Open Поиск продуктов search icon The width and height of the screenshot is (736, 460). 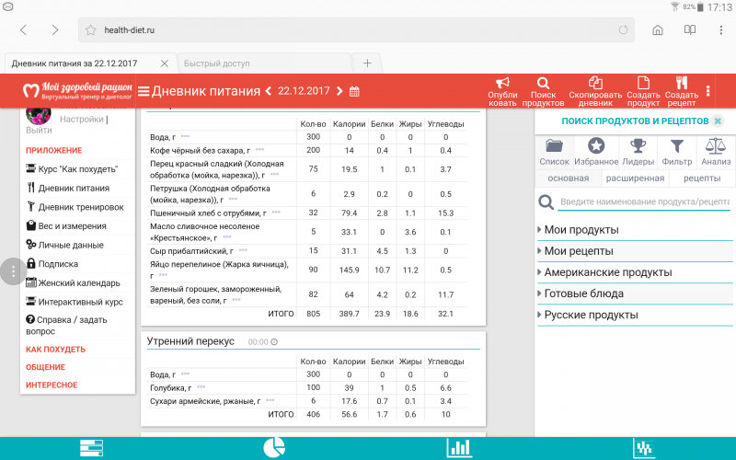pos(543,83)
